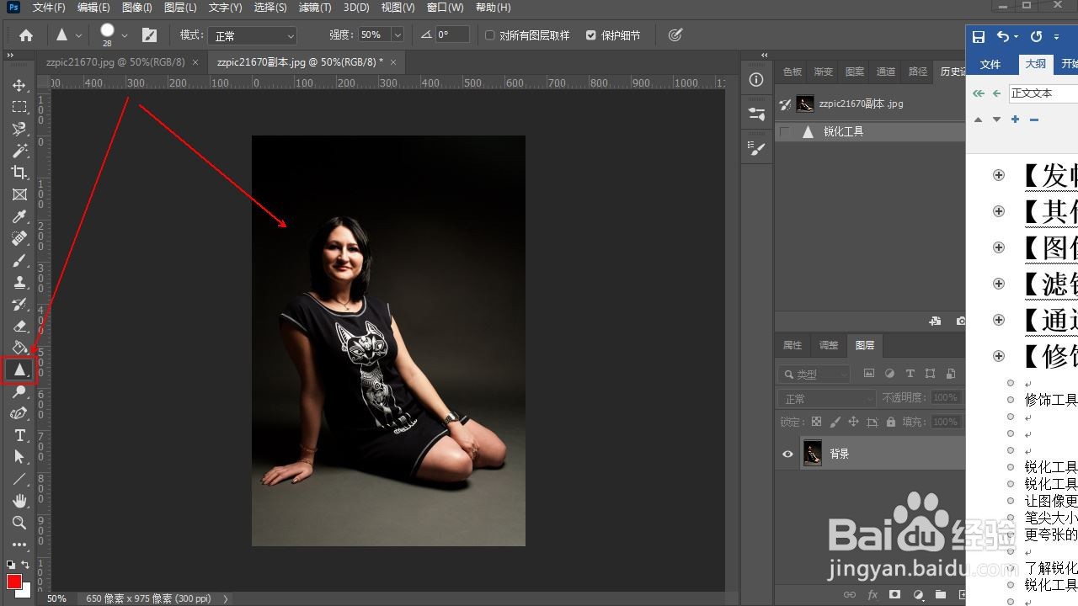1078x606 pixels.
Task: Click the add layer mask icon
Action: 895,594
